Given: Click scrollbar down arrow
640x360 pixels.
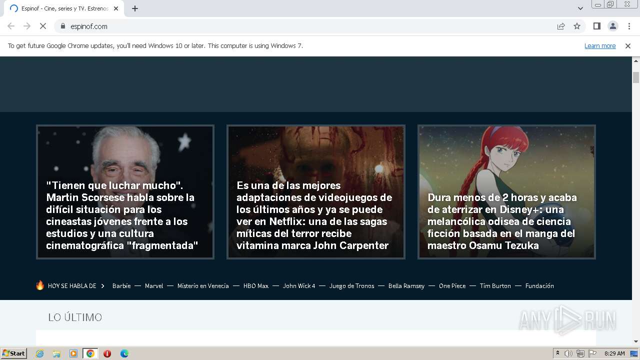Looking at the screenshot, I should pos(636,341).
